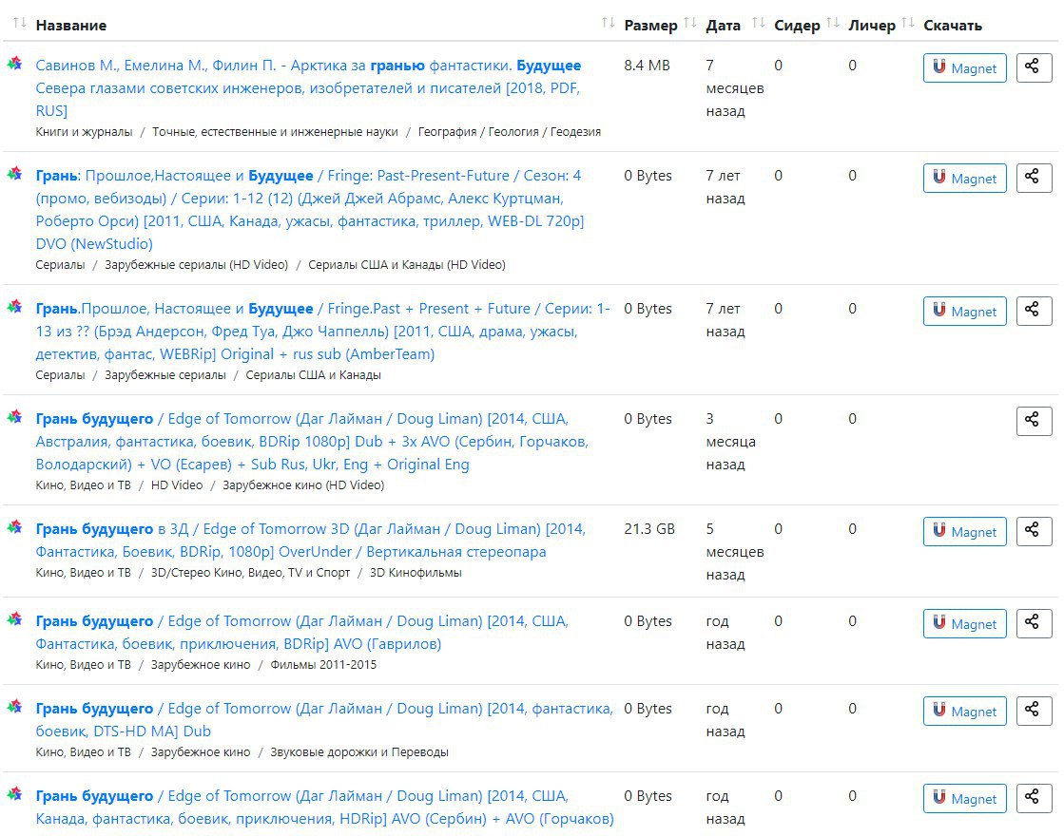
Task: Open category Сериалы США и Канады (HD Video)
Action: tap(406, 264)
